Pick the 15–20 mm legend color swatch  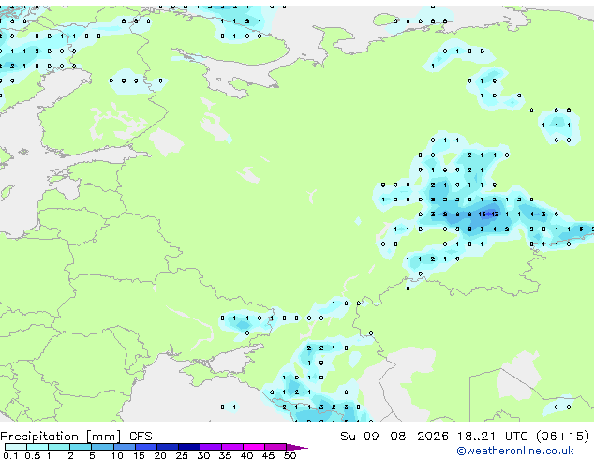(145, 447)
